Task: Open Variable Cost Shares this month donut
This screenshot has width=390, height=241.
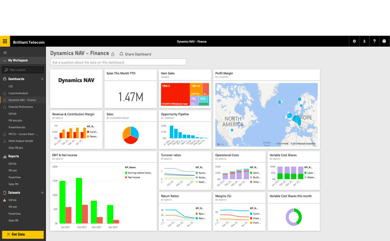Action: click(x=294, y=212)
